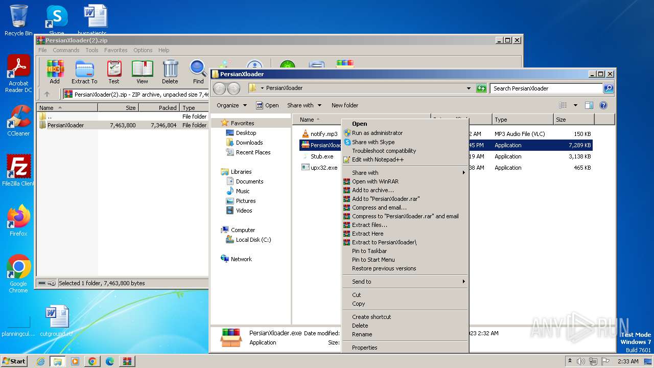This screenshot has width=654, height=368.
Task: Open the Organize dropdown
Action: point(231,105)
